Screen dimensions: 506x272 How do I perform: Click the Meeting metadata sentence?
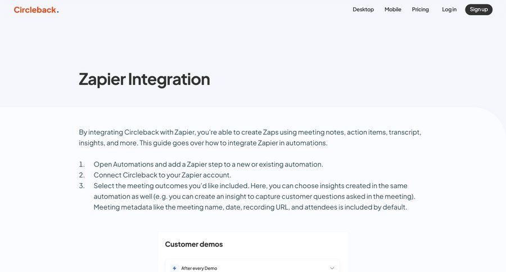pyautogui.click(x=250, y=207)
